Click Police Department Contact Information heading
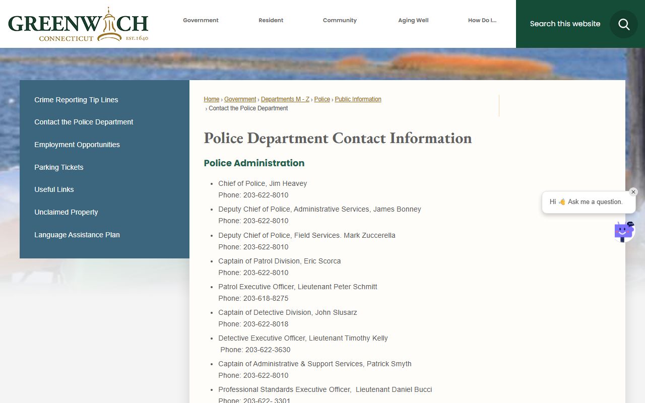645x403 pixels. [338, 138]
